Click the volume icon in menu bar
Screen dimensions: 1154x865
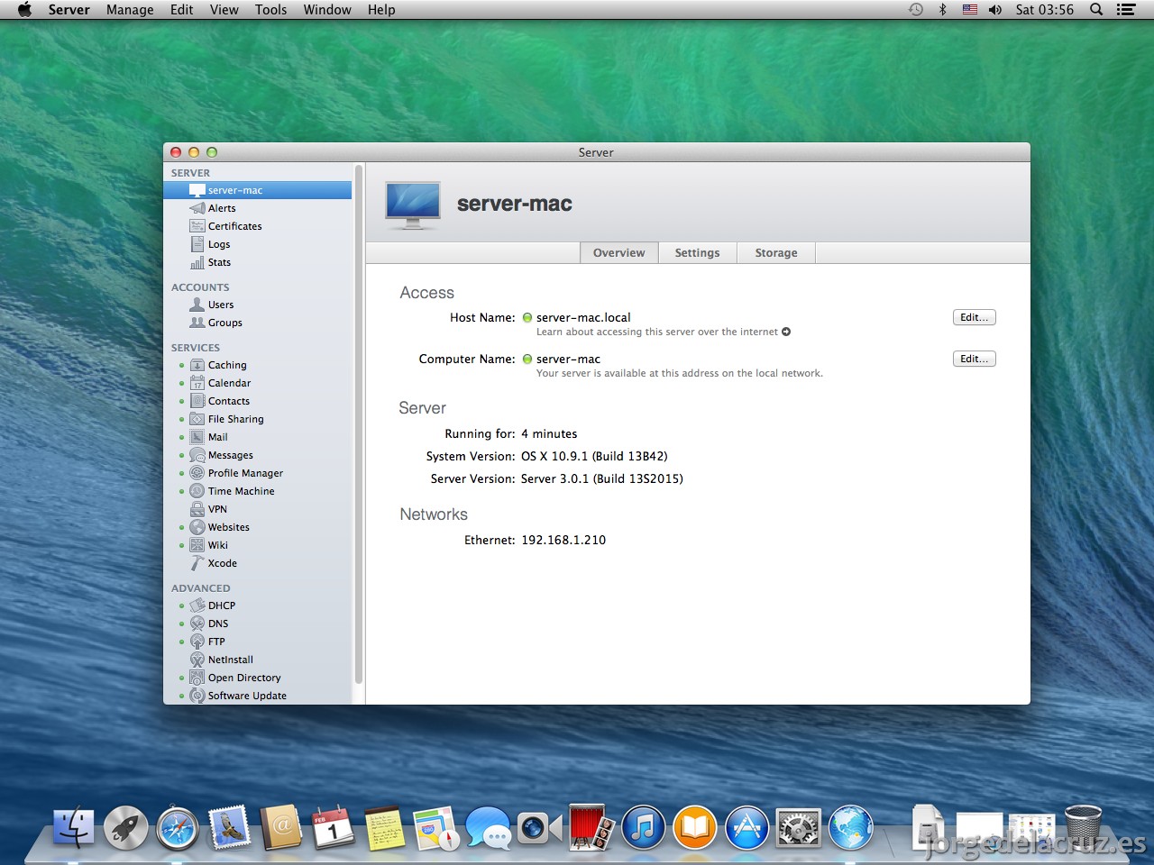point(995,10)
